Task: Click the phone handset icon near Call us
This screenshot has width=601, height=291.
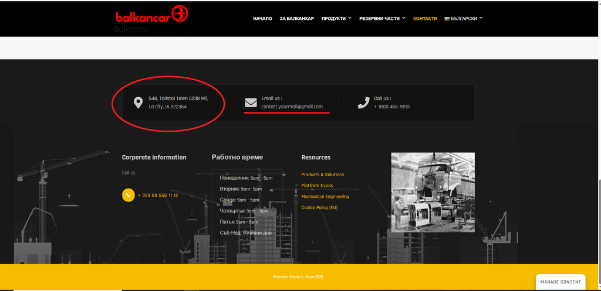Action: coord(363,102)
